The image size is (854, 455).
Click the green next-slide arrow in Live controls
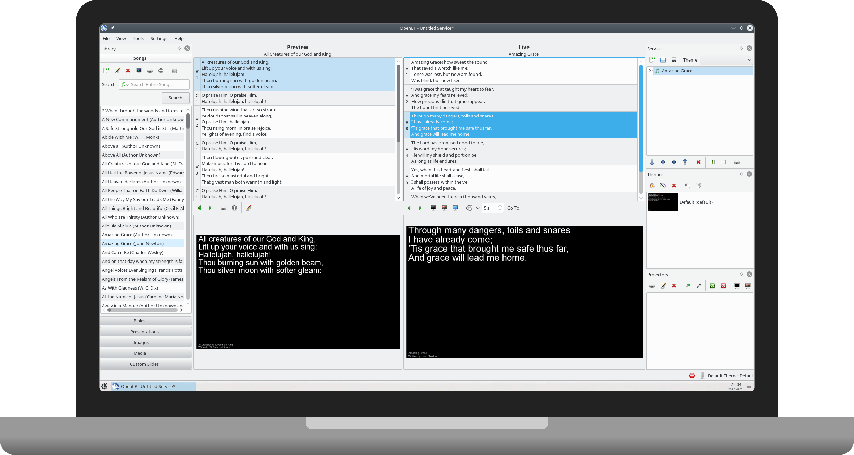click(420, 208)
